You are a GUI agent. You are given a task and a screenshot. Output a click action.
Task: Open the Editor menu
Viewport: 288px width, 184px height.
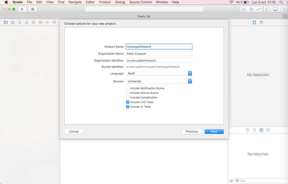(x=90, y=2)
